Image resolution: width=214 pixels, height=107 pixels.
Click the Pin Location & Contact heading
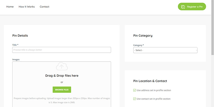coord(150,81)
